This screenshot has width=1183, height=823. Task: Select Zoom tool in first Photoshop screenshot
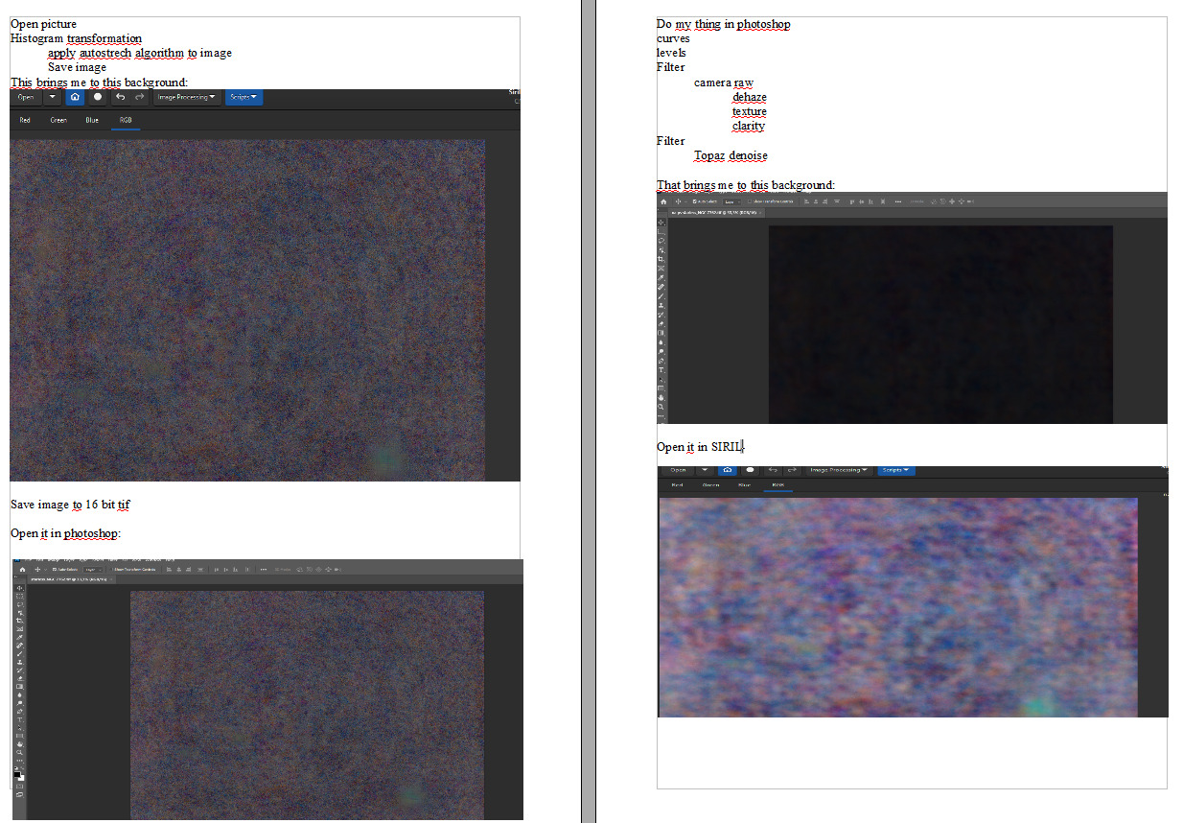pos(20,752)
